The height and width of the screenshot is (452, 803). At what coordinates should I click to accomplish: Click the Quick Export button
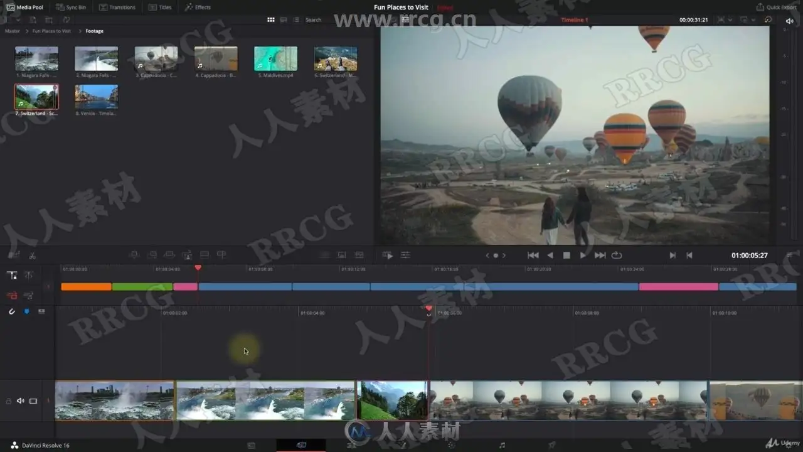click(x=776, y=7)
